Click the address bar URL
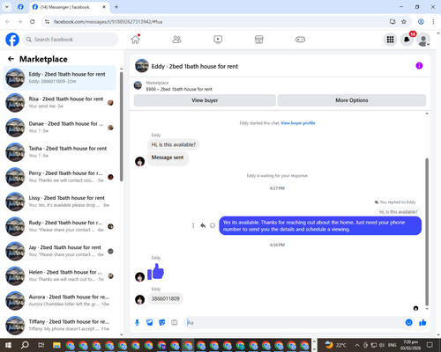This screenshot has width=441, height=352. coord(108,22)
